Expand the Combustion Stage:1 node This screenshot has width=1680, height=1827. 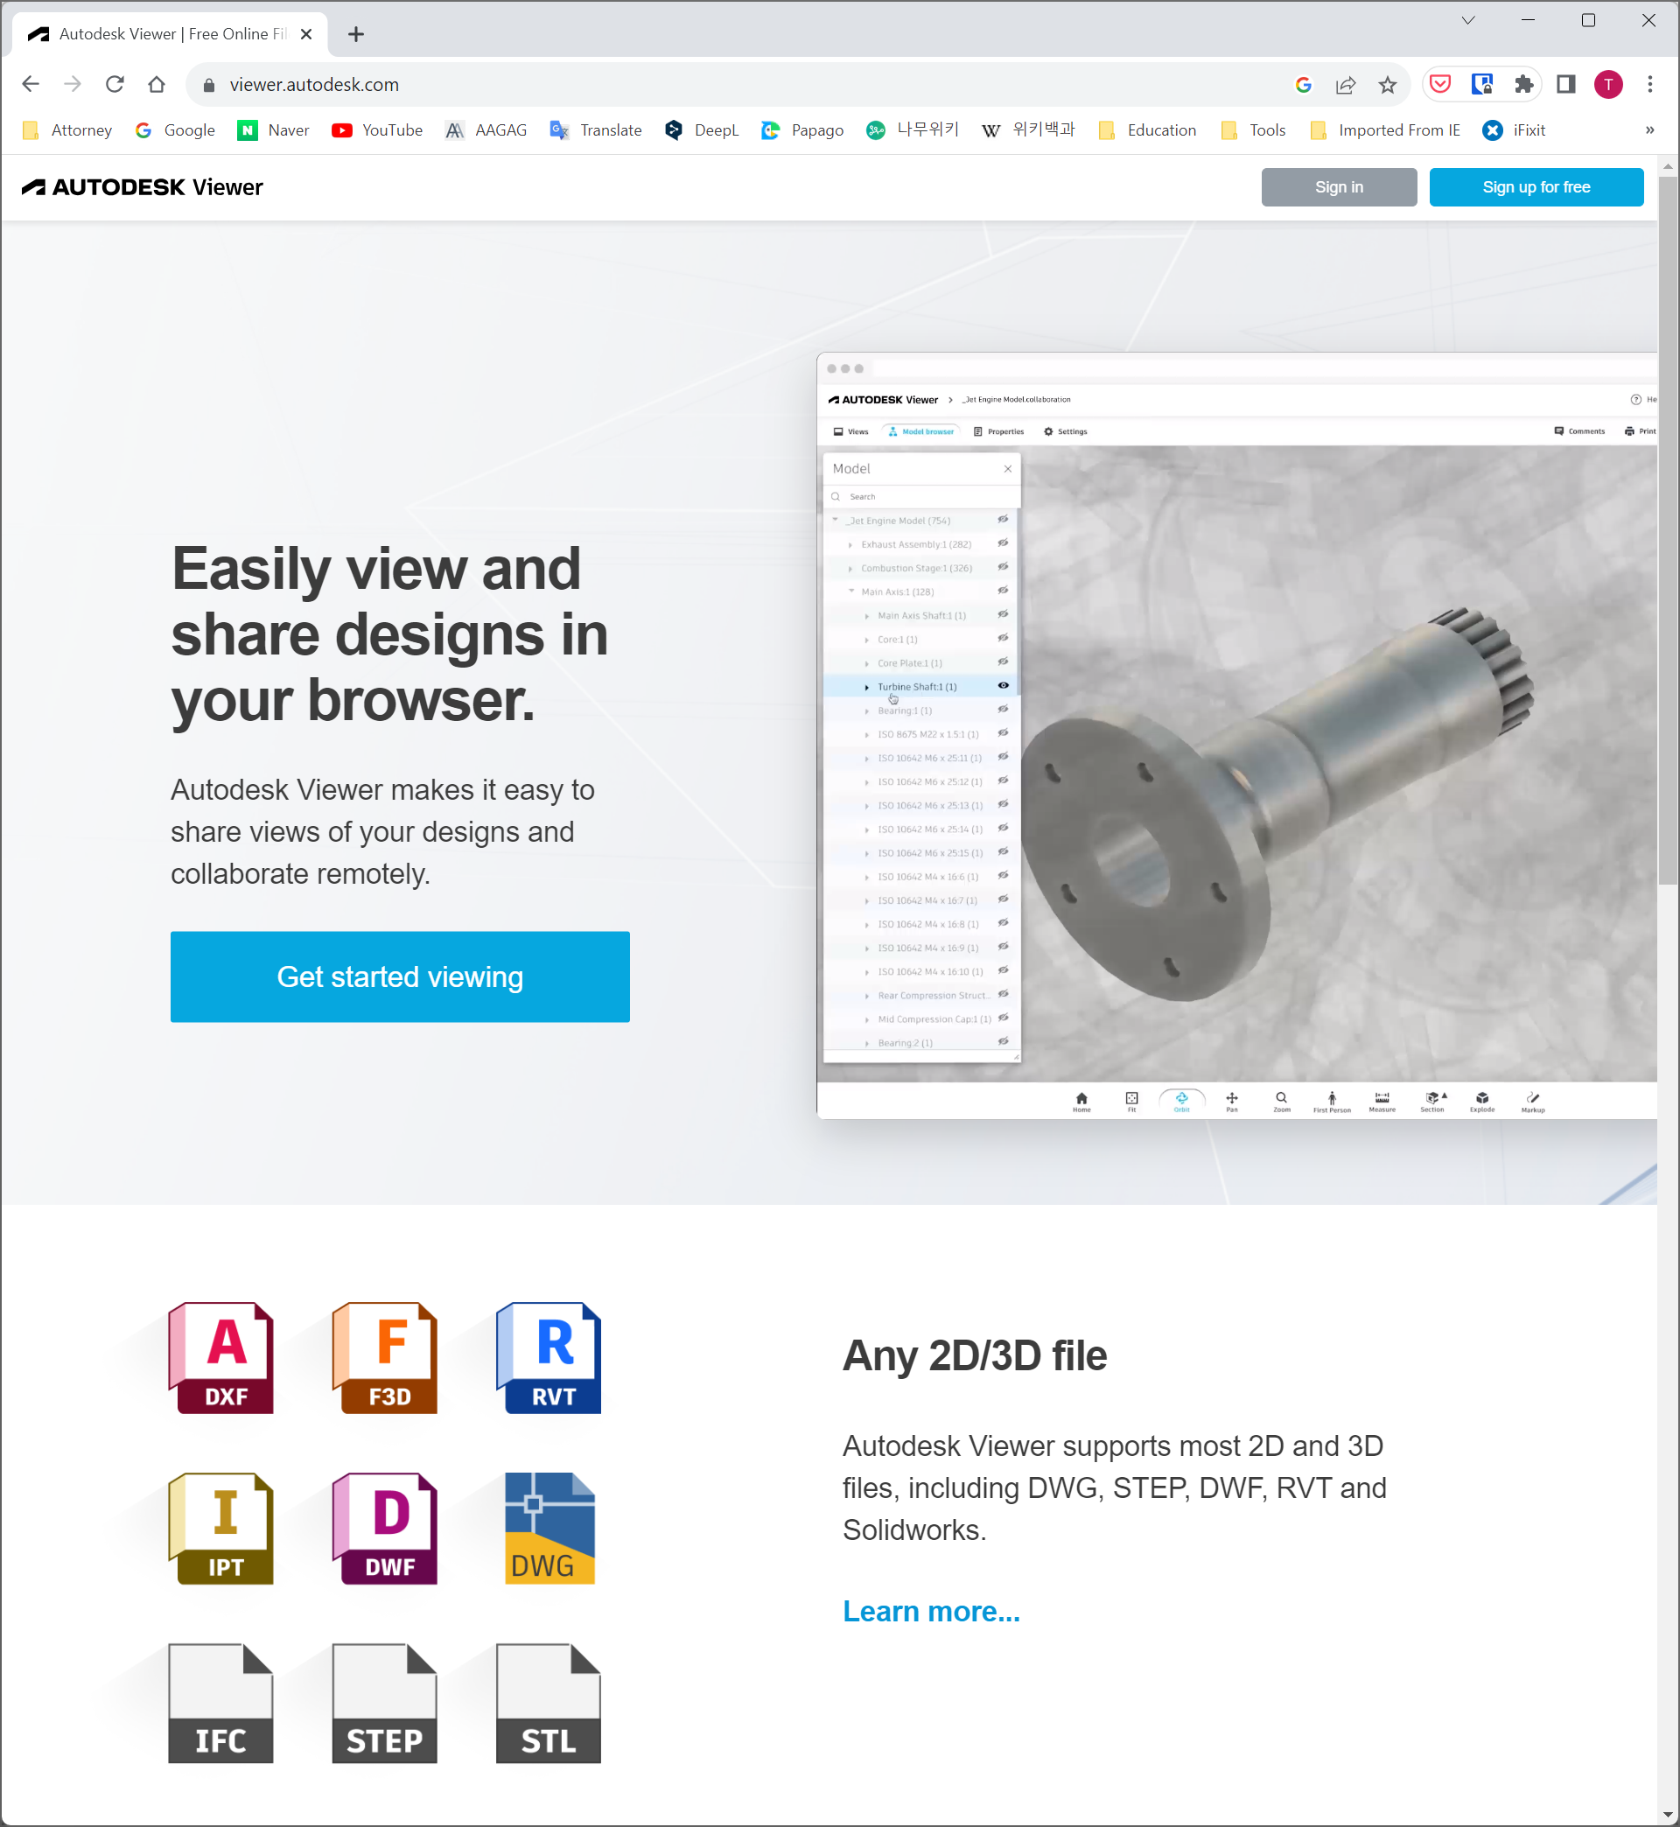pyautogui.click(x=850, y=568)
